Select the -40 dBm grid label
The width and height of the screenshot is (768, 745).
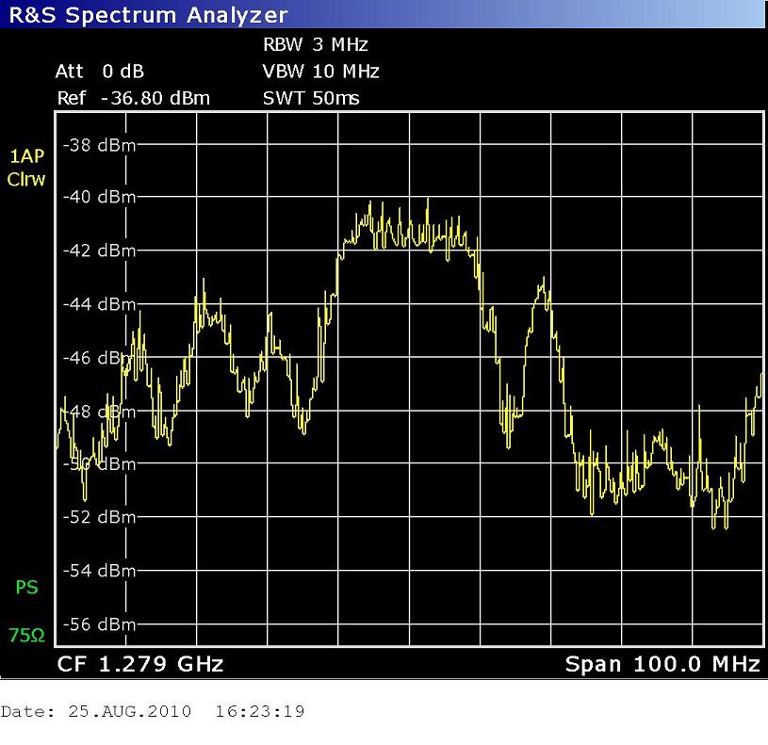coord(99,198)
